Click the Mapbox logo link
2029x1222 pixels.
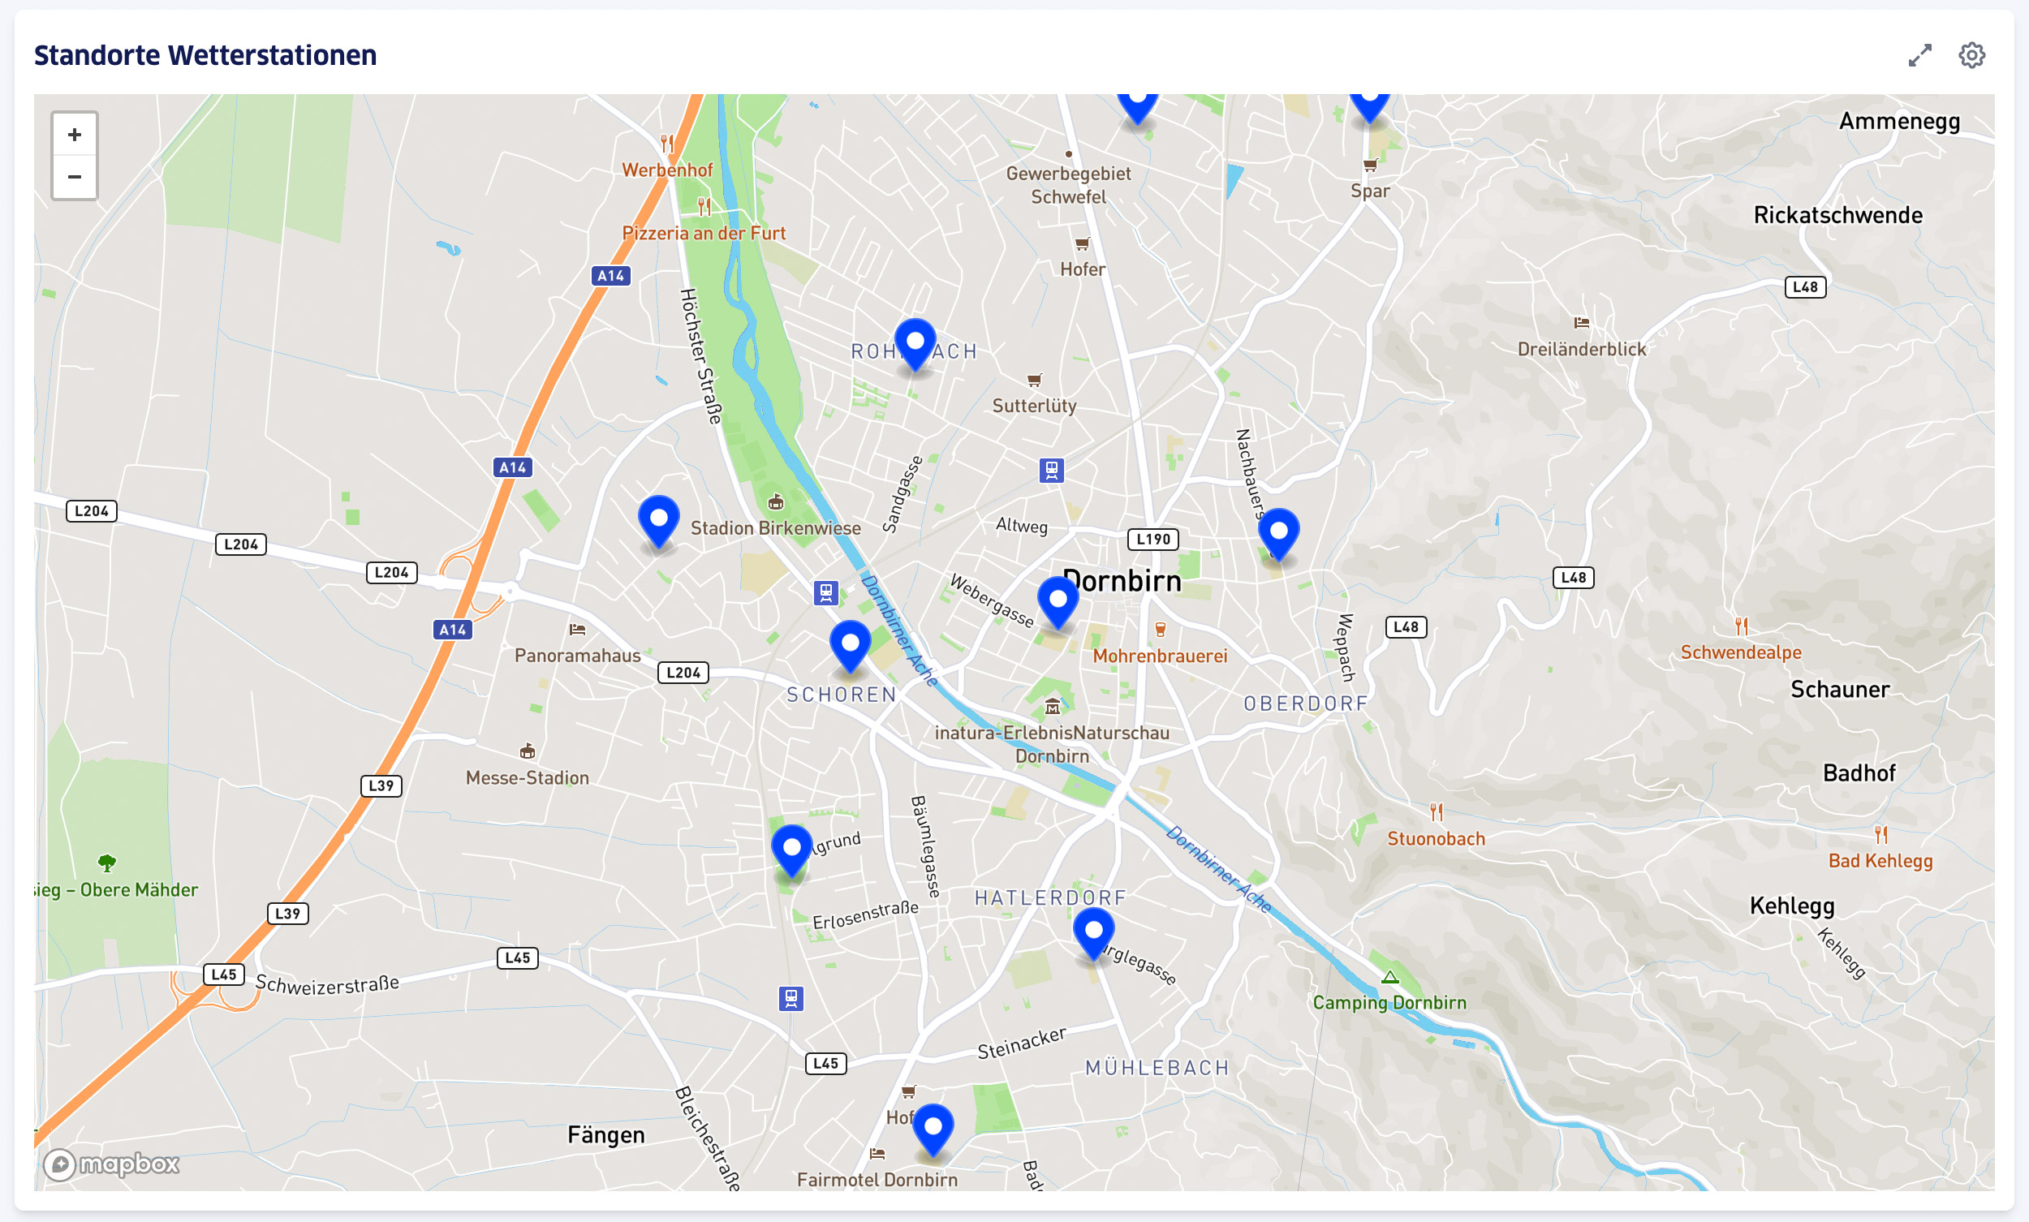pos(111,1164)
